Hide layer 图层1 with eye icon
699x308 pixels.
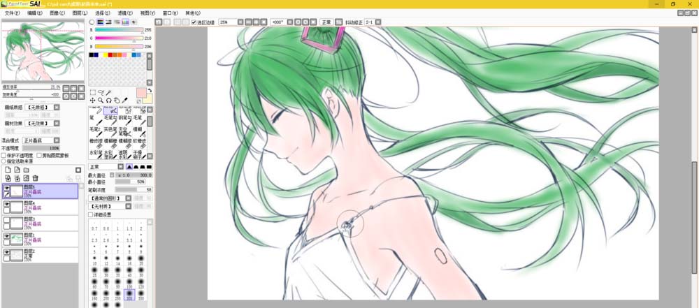pyautogui.click(x=7, y=236)
